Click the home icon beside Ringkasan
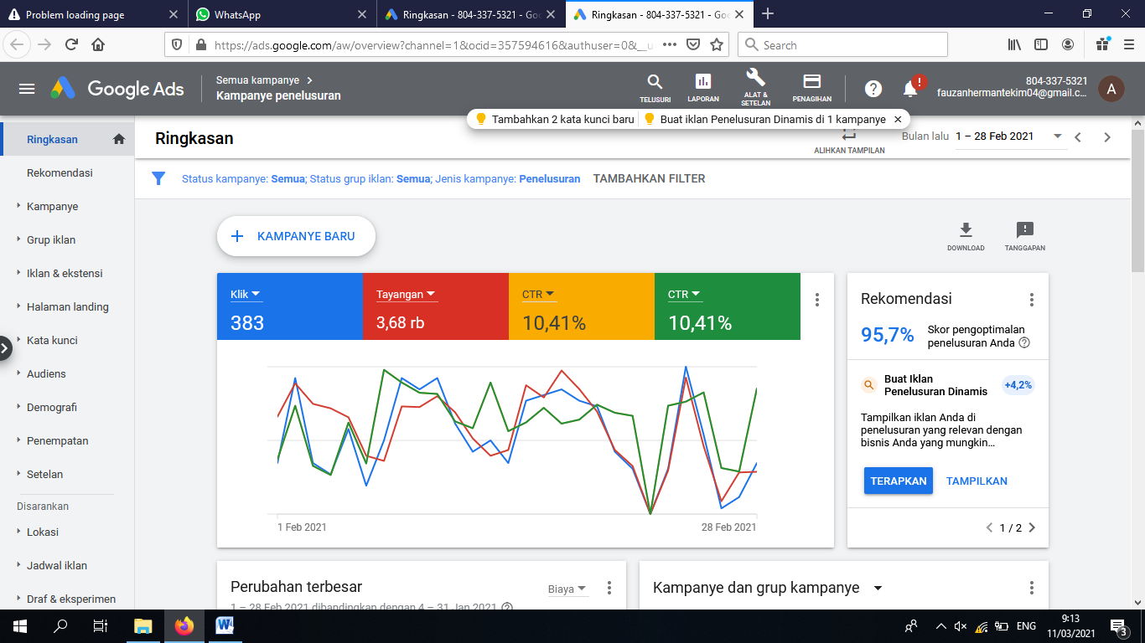1145x643 pixels. (119, 139)
